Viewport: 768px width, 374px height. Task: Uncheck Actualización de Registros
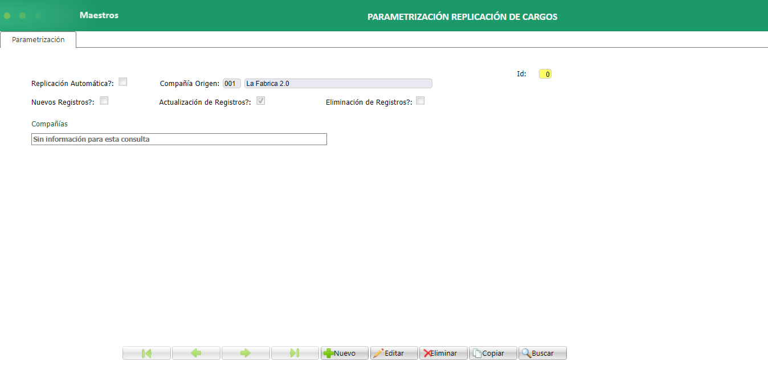(x=261, y=100)
